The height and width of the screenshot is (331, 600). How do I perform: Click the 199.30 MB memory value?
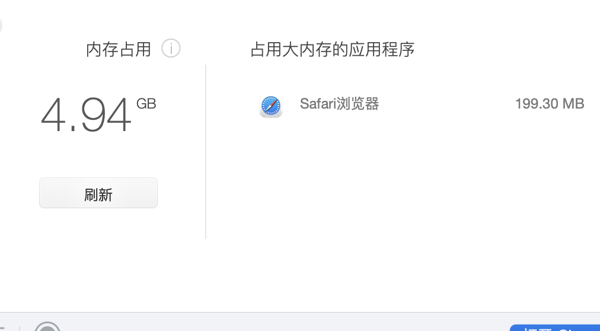[550, 104]
